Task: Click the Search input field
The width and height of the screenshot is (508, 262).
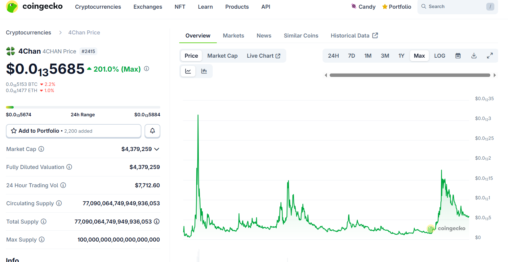Action: 458,7
